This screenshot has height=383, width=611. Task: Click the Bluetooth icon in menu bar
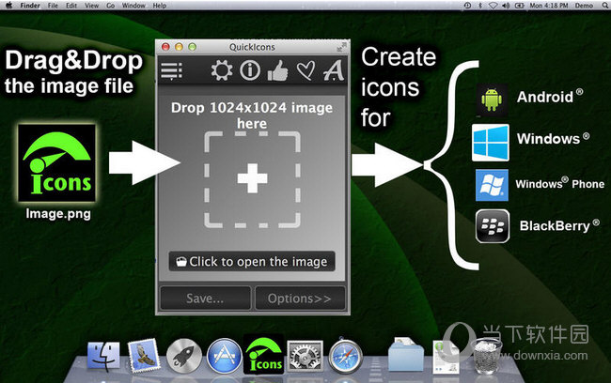pyautogui.click(x=480, y=6)
